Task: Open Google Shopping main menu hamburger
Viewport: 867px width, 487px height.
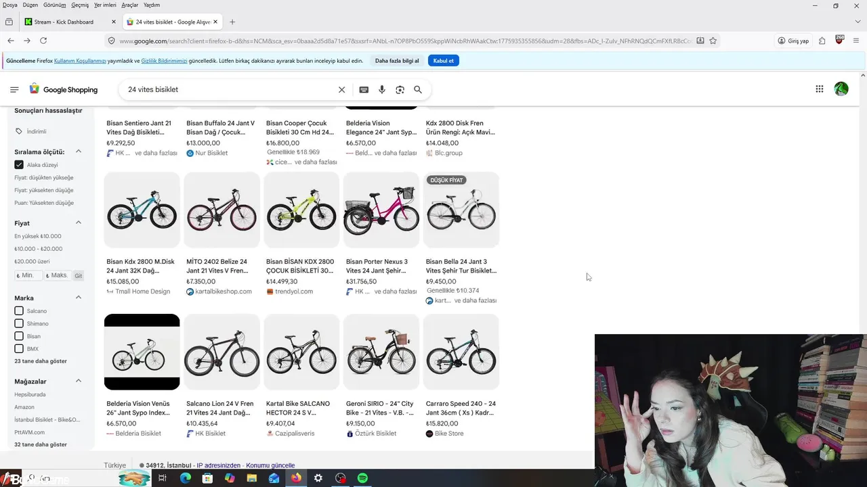Action: click(14, 89)
